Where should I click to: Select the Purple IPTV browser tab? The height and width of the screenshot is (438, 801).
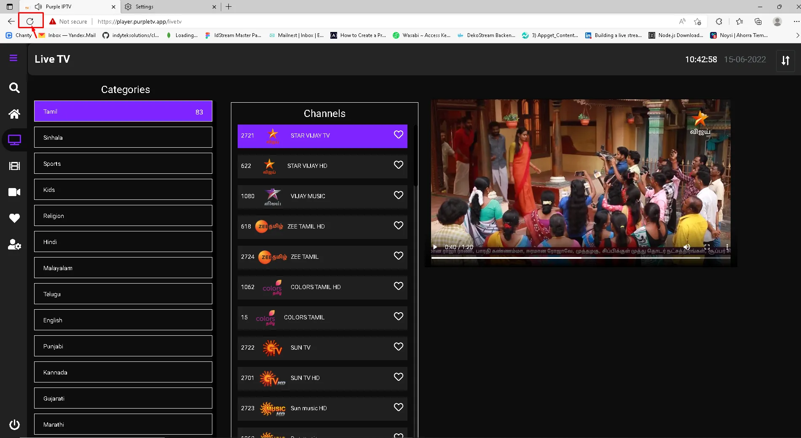tap(70, 7)
